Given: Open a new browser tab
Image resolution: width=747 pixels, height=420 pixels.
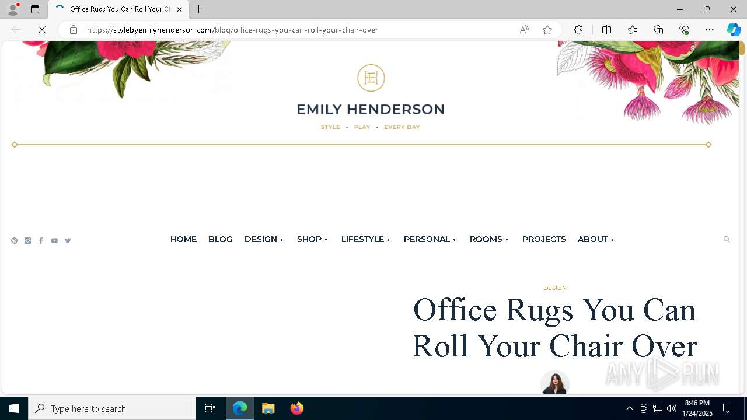Looking at the screenshot, I should [x=199, y=9].
